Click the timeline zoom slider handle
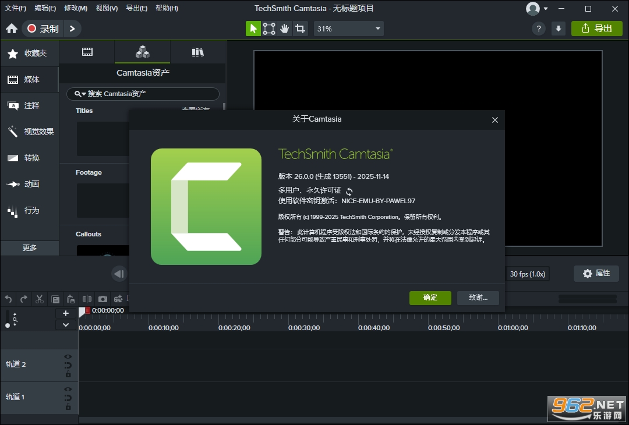Viewport: 629px width, 425px height. pyautogui.click(x=7, y=325)
